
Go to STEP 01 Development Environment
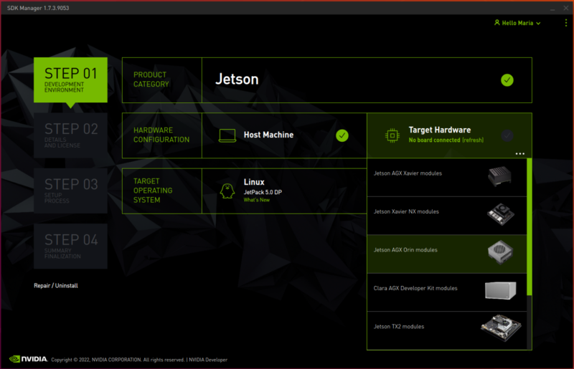[70, 80]
